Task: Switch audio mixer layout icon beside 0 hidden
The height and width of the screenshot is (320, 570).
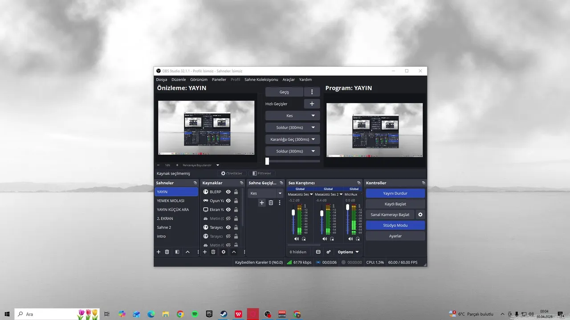Action: coord(318,252)
